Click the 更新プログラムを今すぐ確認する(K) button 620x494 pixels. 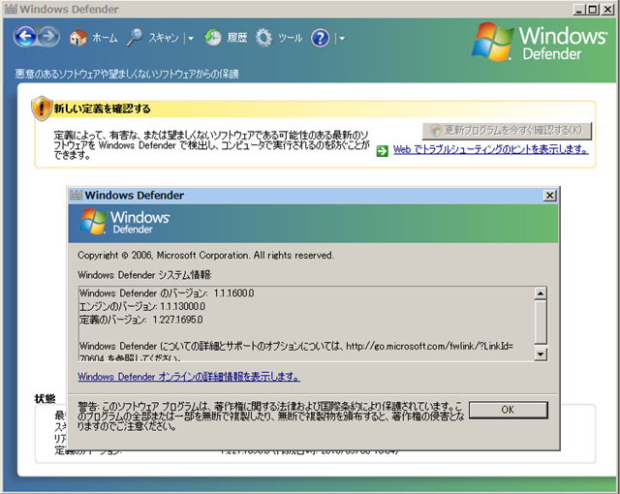(x=507, y=131)
